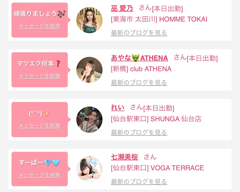Open れい's round profile photo

click(x=89, y=119)
